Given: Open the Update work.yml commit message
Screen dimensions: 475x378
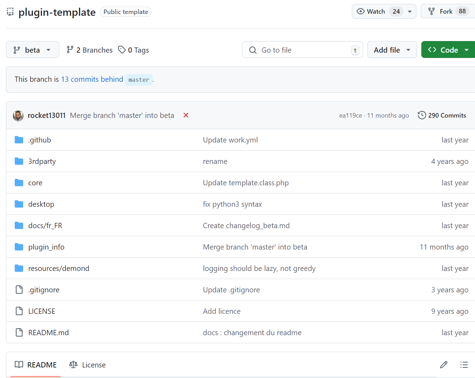Looking at the screenshot, I should coord(230,140).
